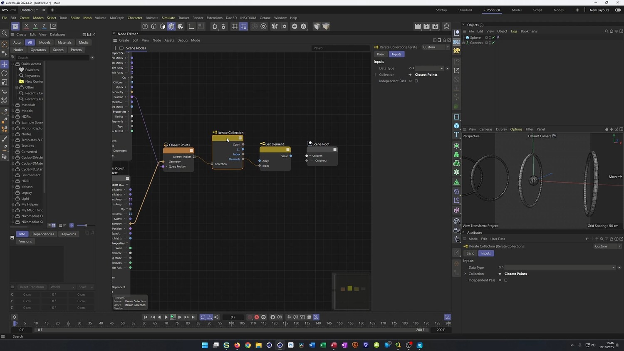The image size is (624, 351).
Task: Toggle the timeline loop playback button
Action: pos(203,317)
